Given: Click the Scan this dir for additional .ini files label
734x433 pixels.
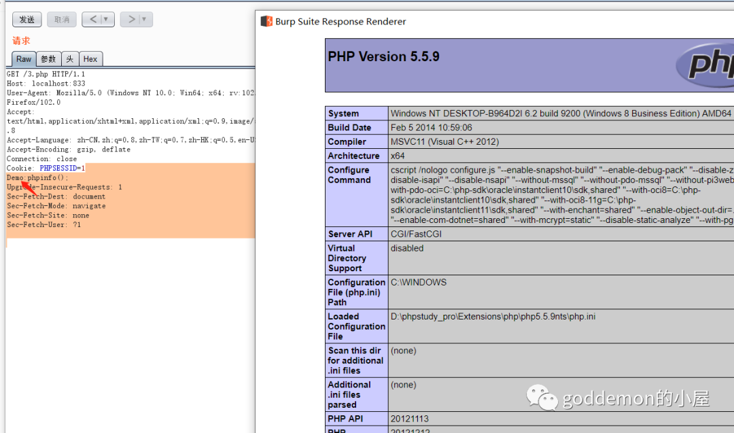Looking at the screenshot, I should click(355, 360).
